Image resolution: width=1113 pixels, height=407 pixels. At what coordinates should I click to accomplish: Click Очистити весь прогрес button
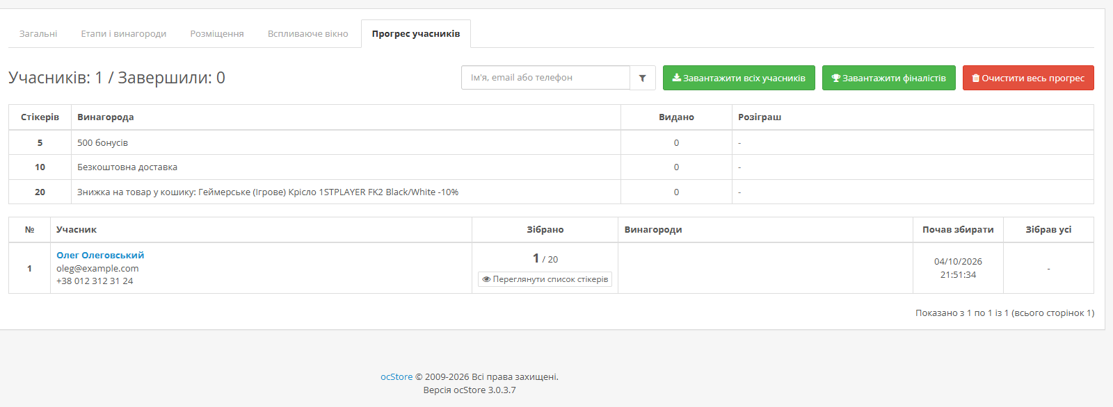[x=1028, y=78]
